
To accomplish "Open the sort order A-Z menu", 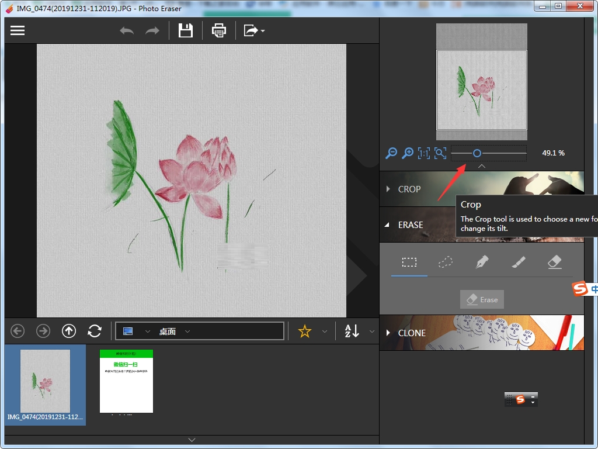I will (352, 331).
